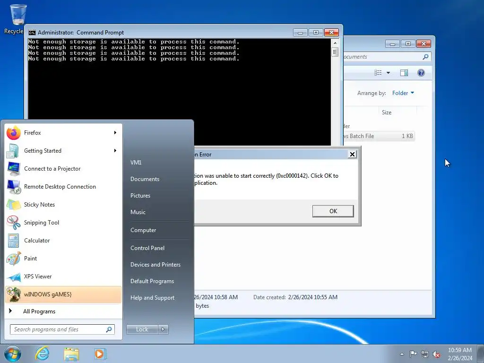Click OK in the error dialog
The width and height of the screenshot is (484, 363).
click(333, 211)
